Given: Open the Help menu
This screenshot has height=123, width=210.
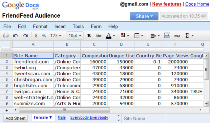Looking at the screenshot, I should click(113, 26).
